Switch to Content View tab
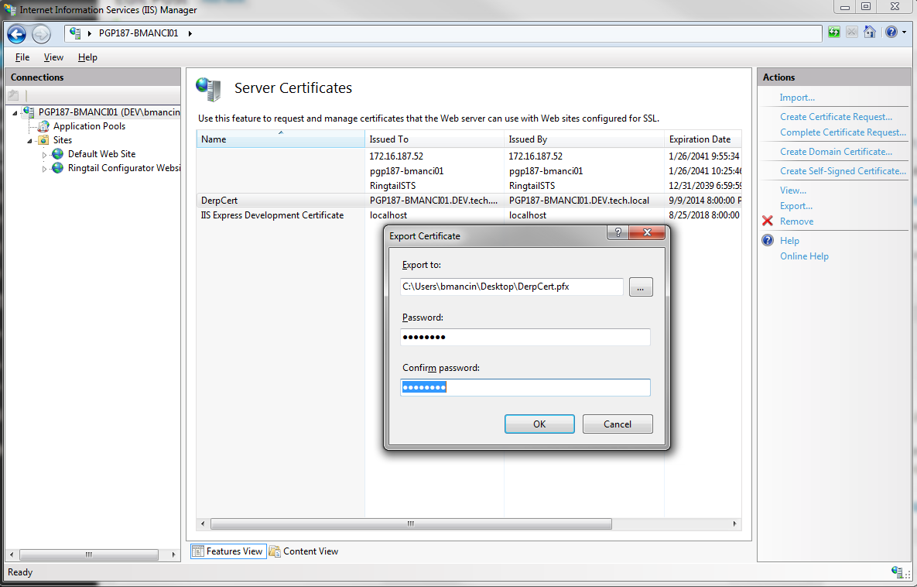 pos(303,551)
